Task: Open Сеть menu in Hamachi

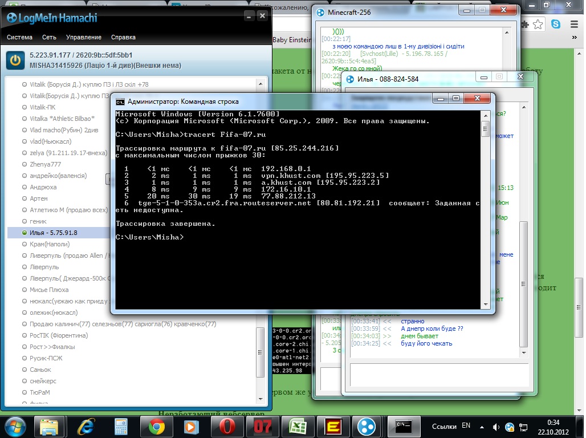Action: [x=49, y=37]
